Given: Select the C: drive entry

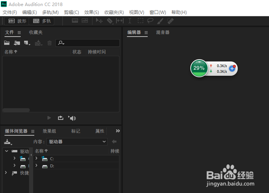Looking at the screenshot, I should point(76,159).
